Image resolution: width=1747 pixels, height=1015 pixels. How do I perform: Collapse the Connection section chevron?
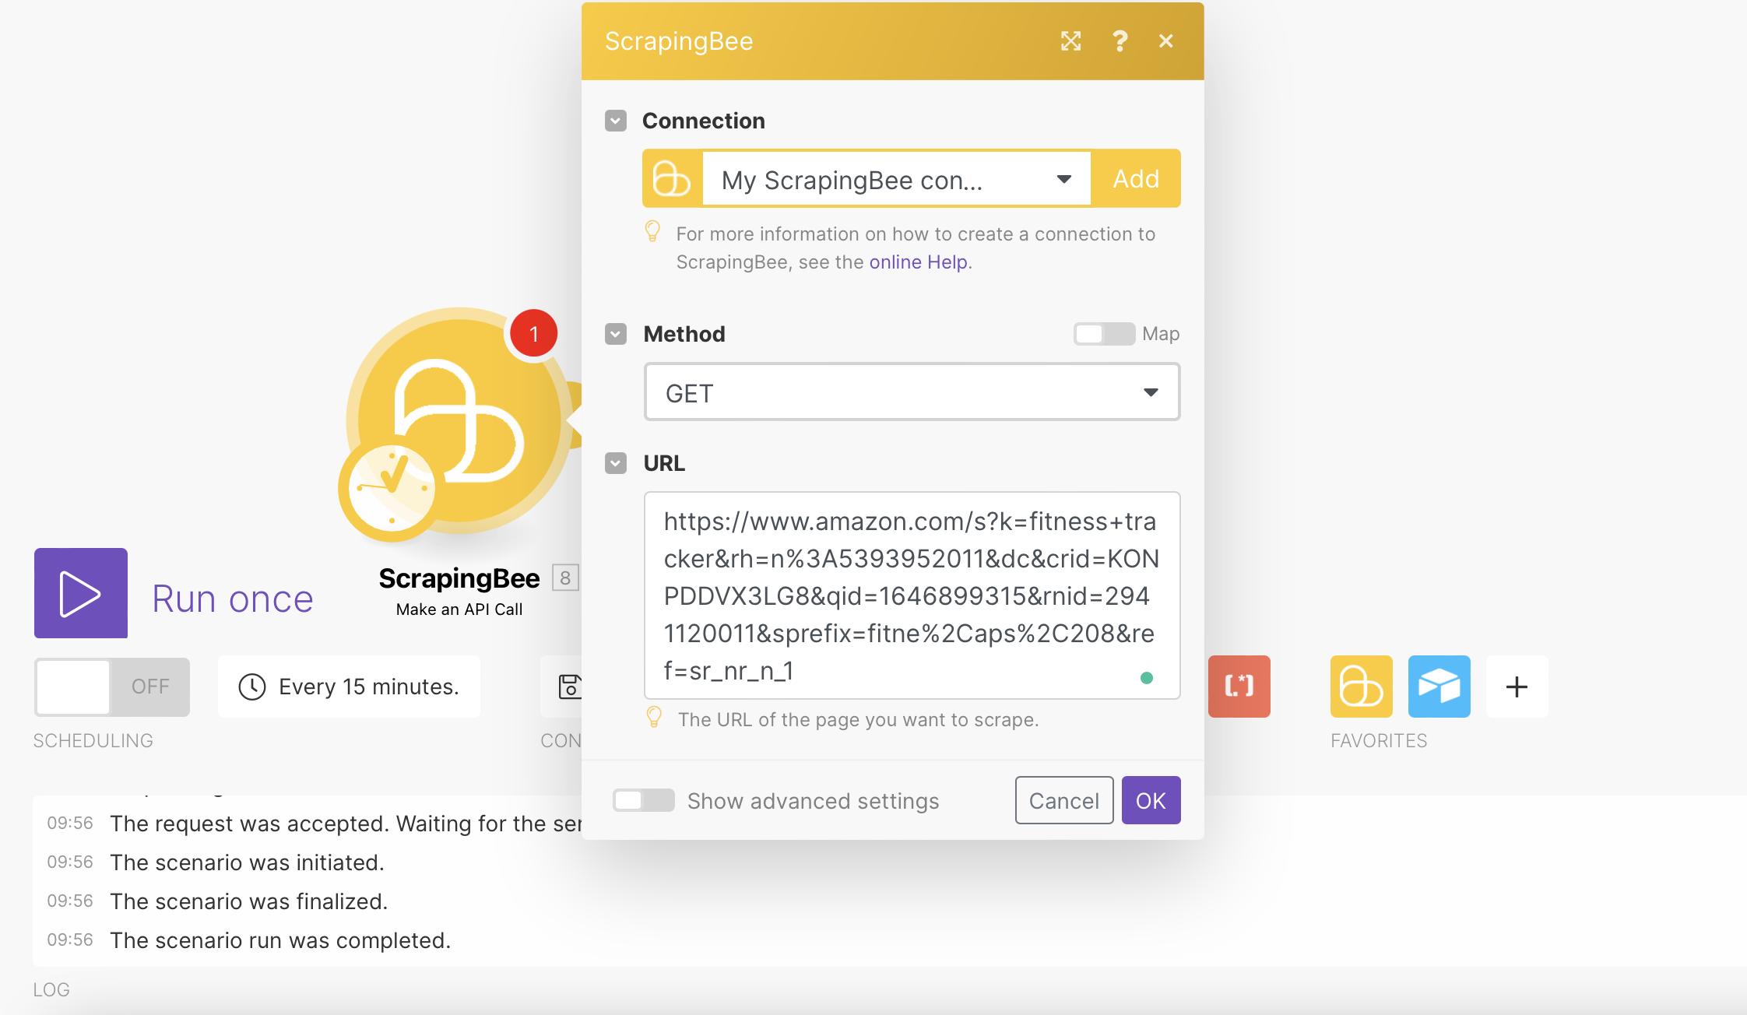(x=616, y=121)
